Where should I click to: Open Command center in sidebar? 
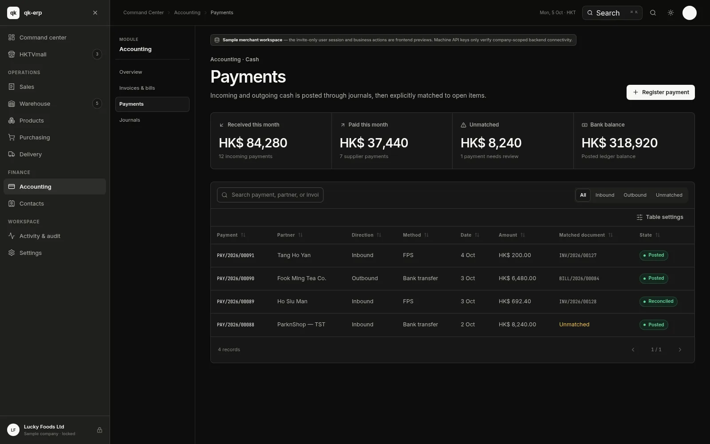[55, 37]
